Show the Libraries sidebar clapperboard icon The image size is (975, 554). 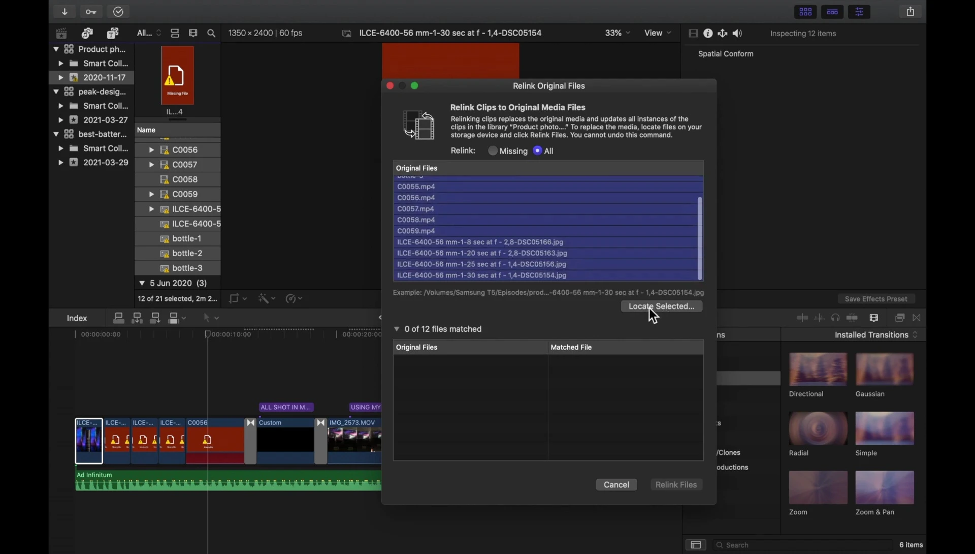[x=61, y=34]
